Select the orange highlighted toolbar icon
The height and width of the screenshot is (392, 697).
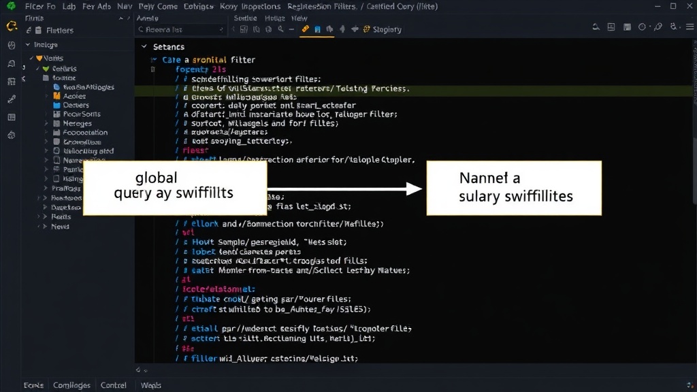click(306, 29)
